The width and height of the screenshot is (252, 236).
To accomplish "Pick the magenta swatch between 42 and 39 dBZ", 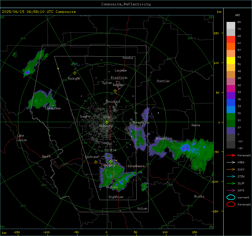I will tap(231, 89).
